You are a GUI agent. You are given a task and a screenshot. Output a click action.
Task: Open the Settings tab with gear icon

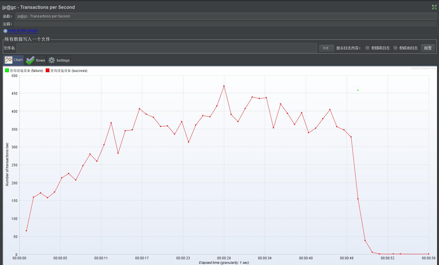coord(59,60)
